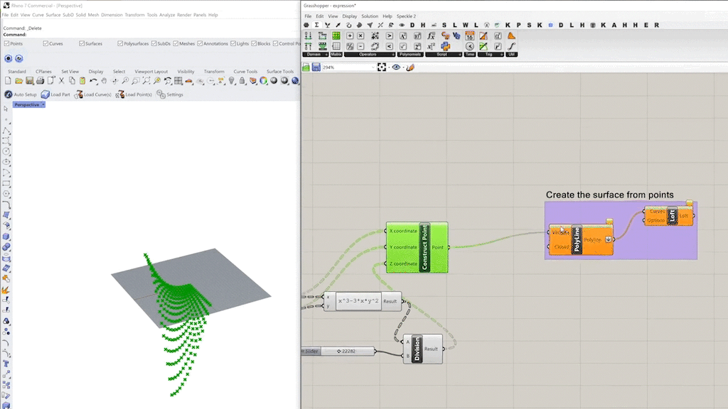The height and width of the screenshot is (409, 728).
Task: Toggle the Annotations filter checkbox
Action: tap(200, 43)
